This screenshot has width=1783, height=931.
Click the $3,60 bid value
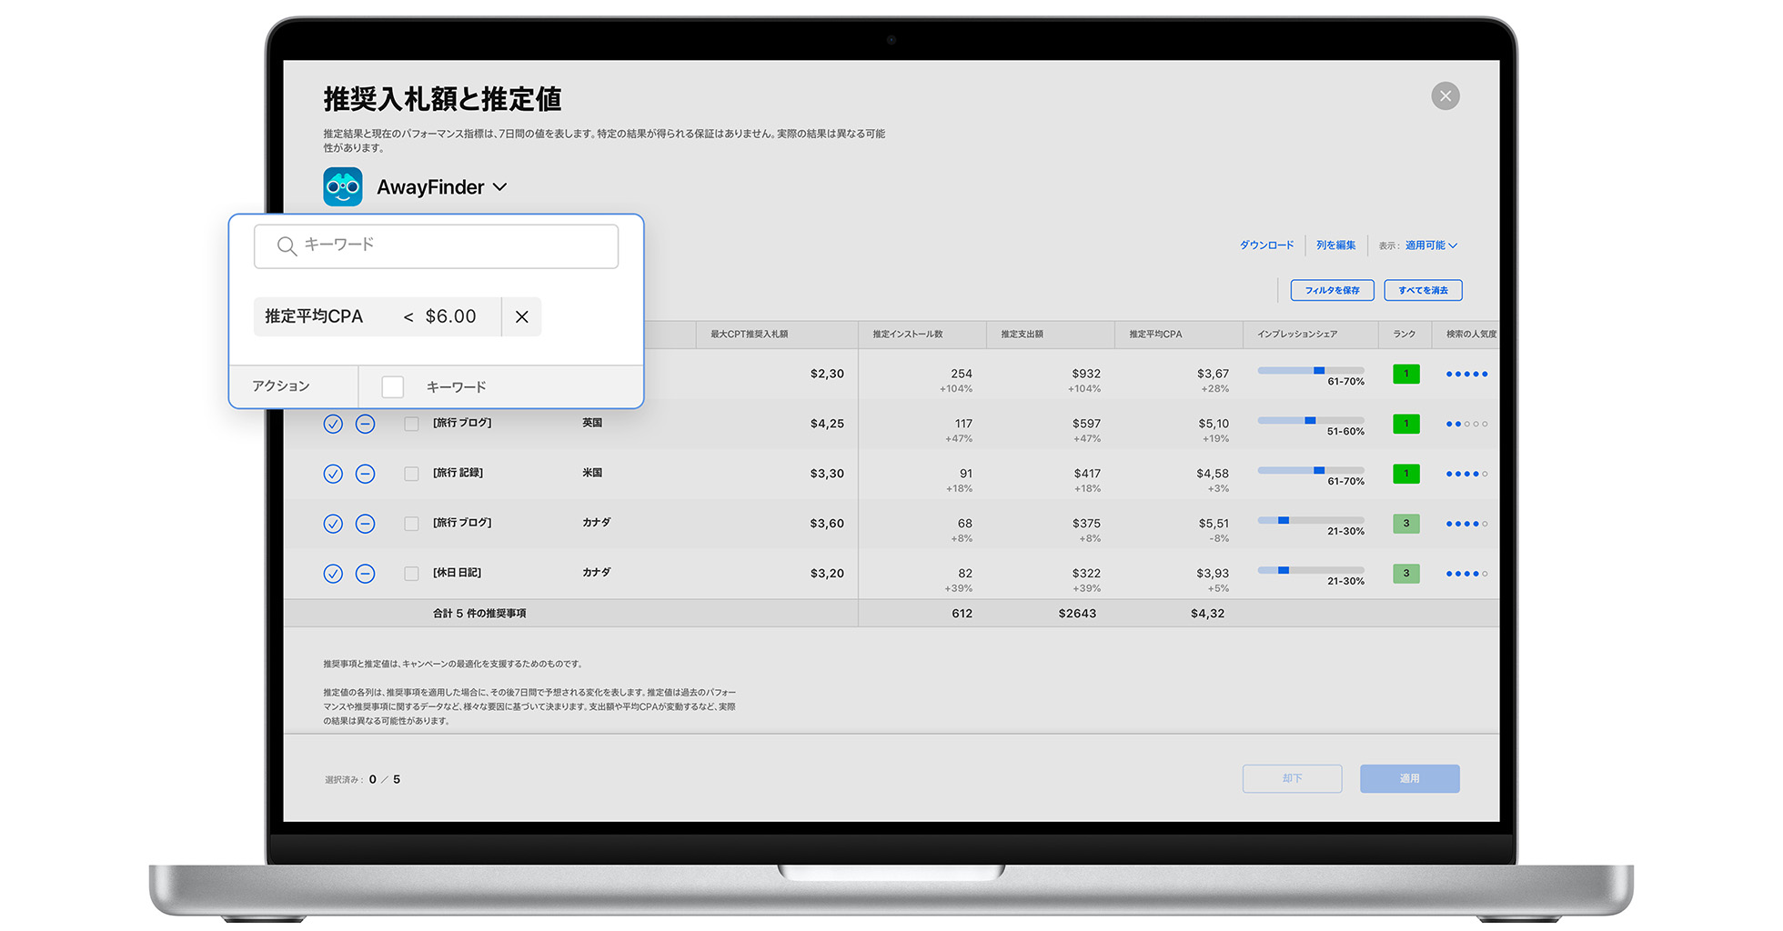[x=827, y=524]
